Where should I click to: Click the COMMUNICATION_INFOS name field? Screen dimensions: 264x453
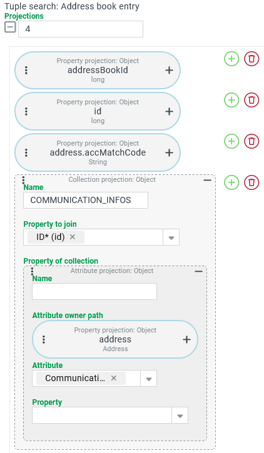tap(86, 200)
